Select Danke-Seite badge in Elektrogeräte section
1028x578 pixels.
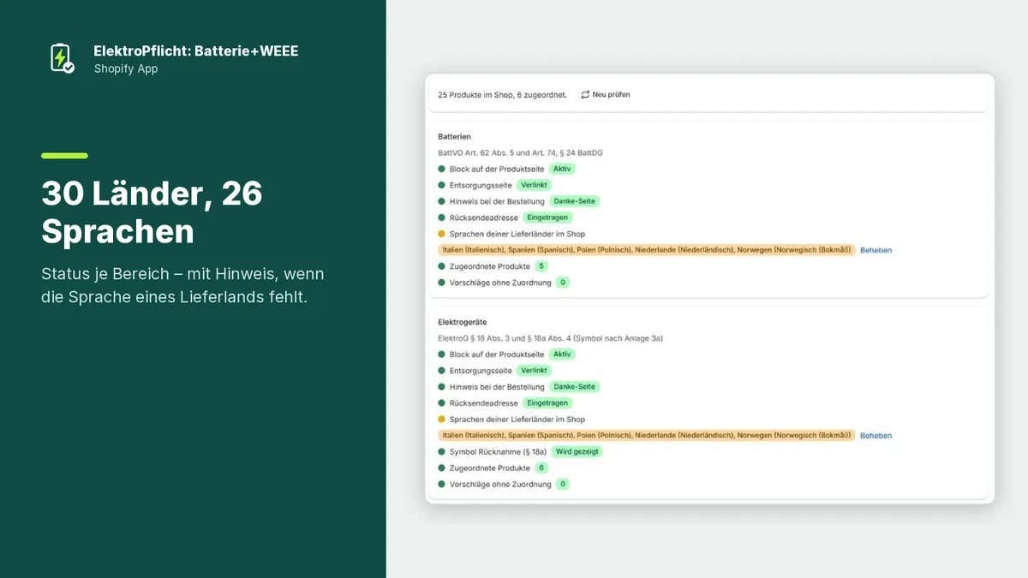575,387
